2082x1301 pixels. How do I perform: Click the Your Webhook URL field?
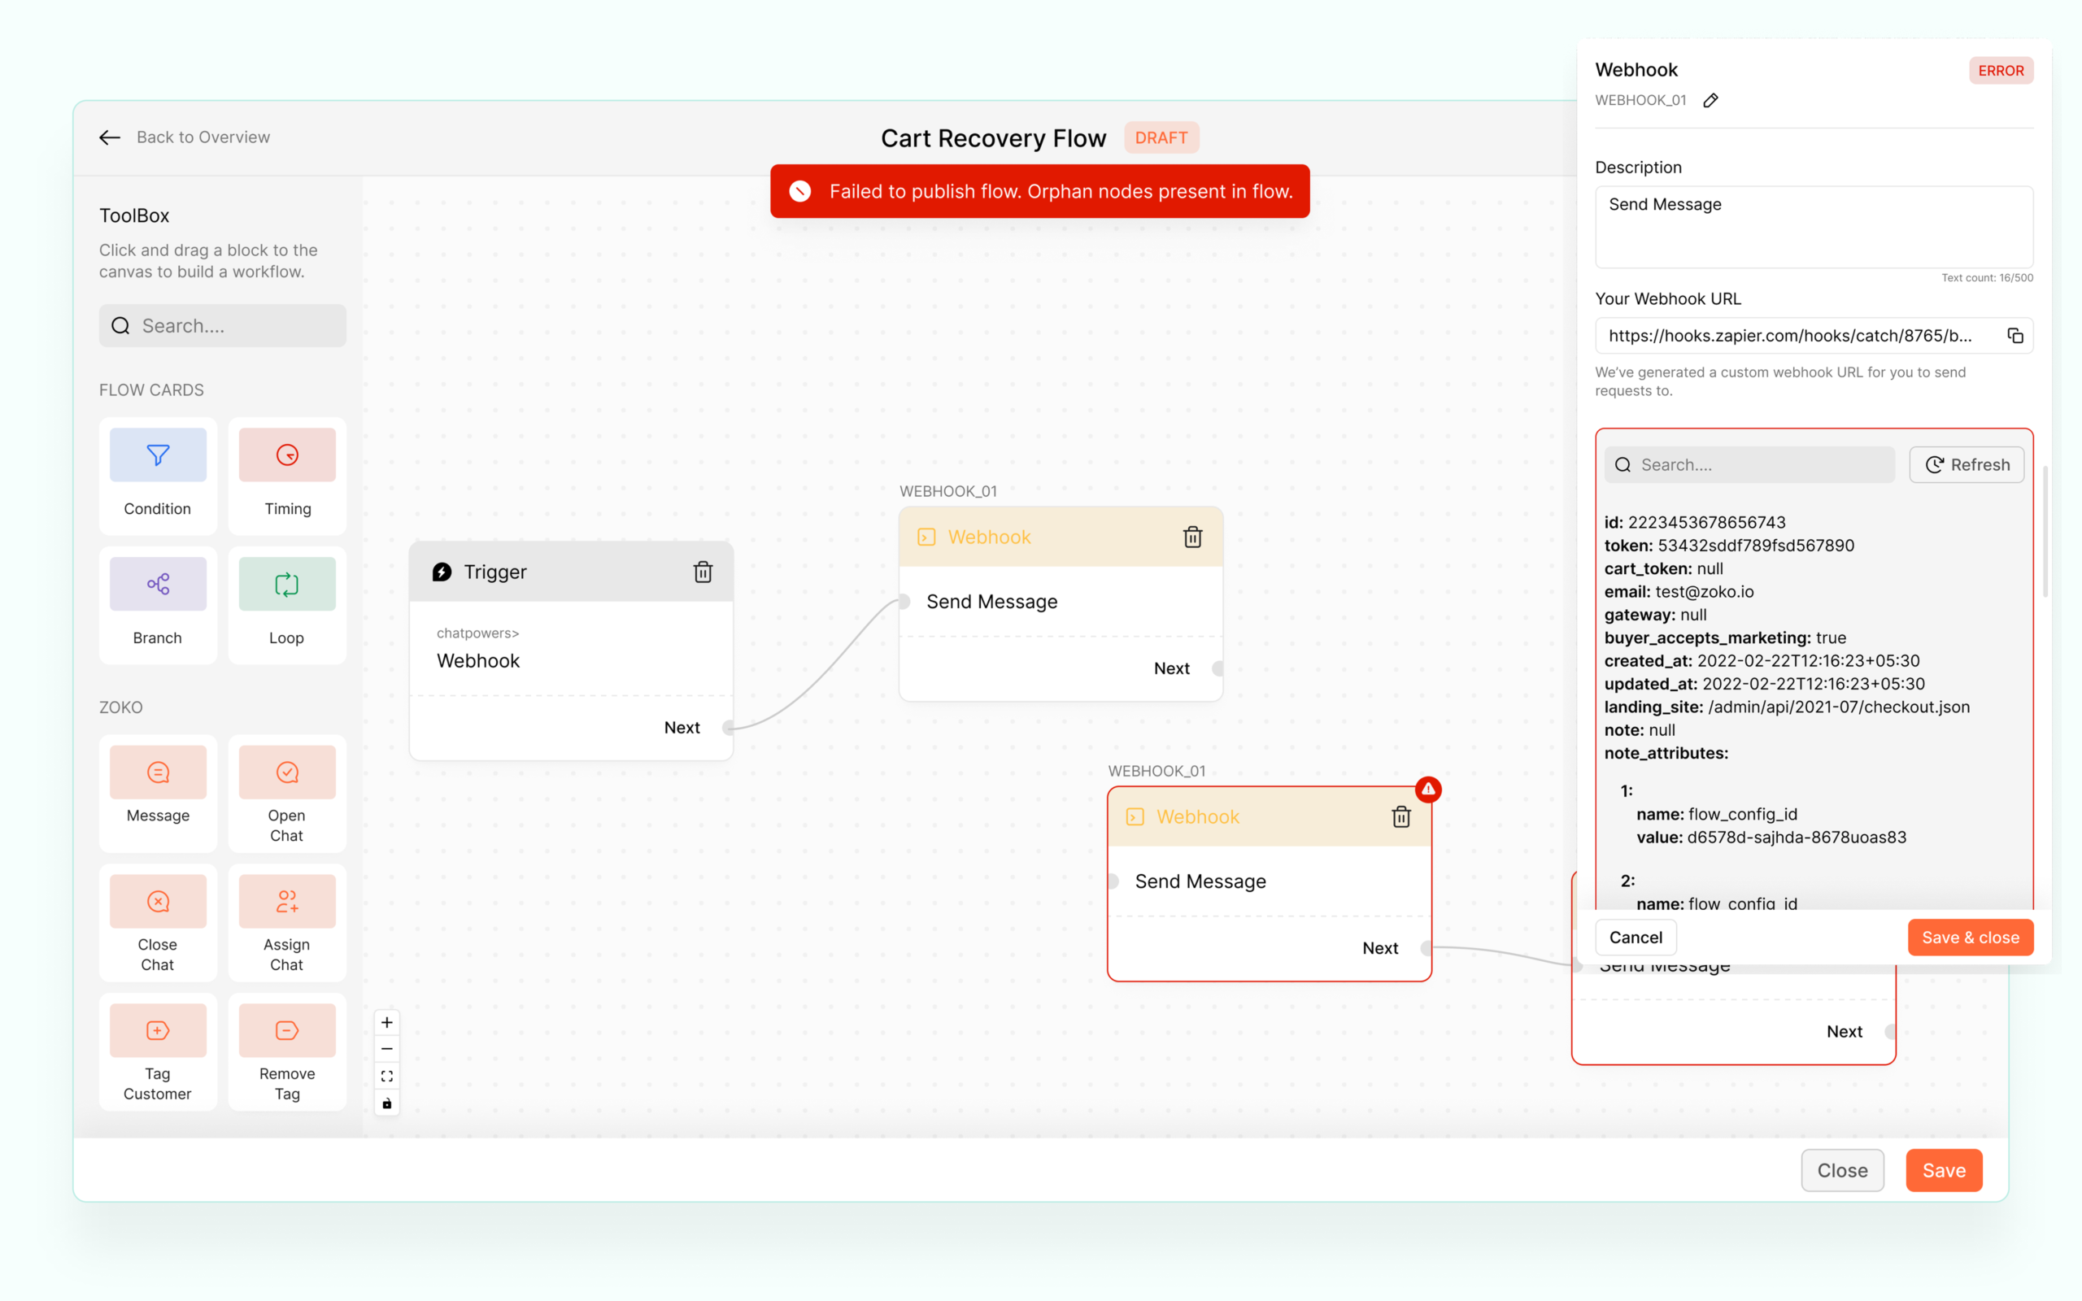[1814, 336]
